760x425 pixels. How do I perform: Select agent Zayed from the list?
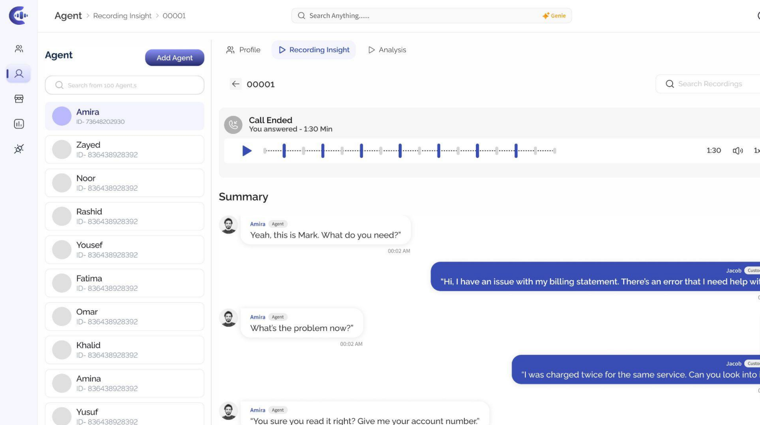[124, 150]
